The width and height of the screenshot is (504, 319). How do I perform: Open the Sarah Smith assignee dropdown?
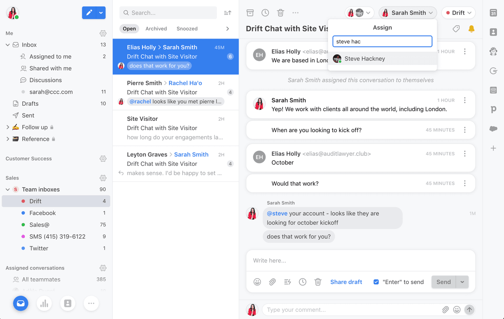(x=407, y=13)
